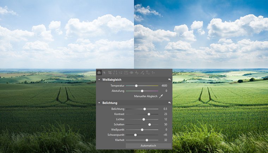Screen dimensions: 268x153
Task: Adjust the Schwarzpunkt slider handle
Action: (x=135, y=135)
